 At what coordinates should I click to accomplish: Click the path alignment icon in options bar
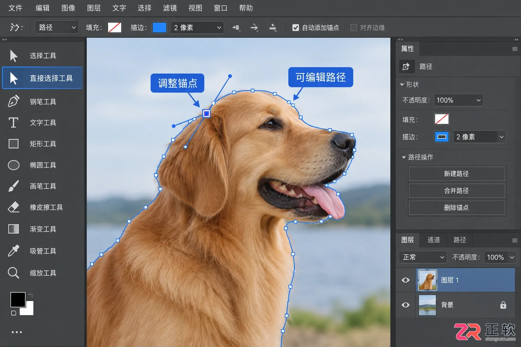[x=236, y=27]
